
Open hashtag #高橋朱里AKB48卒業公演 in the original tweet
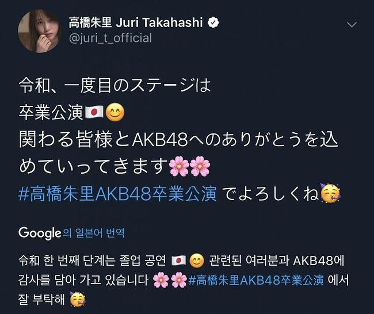(117, 194)
